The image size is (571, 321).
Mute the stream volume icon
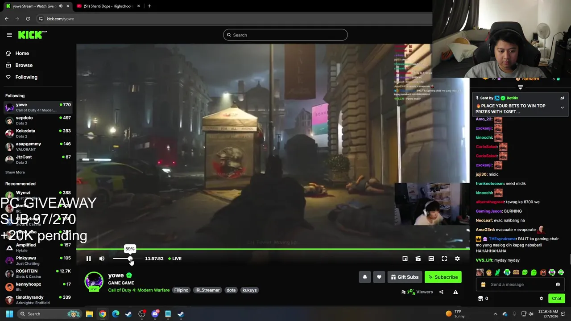[x=102, y=259]
